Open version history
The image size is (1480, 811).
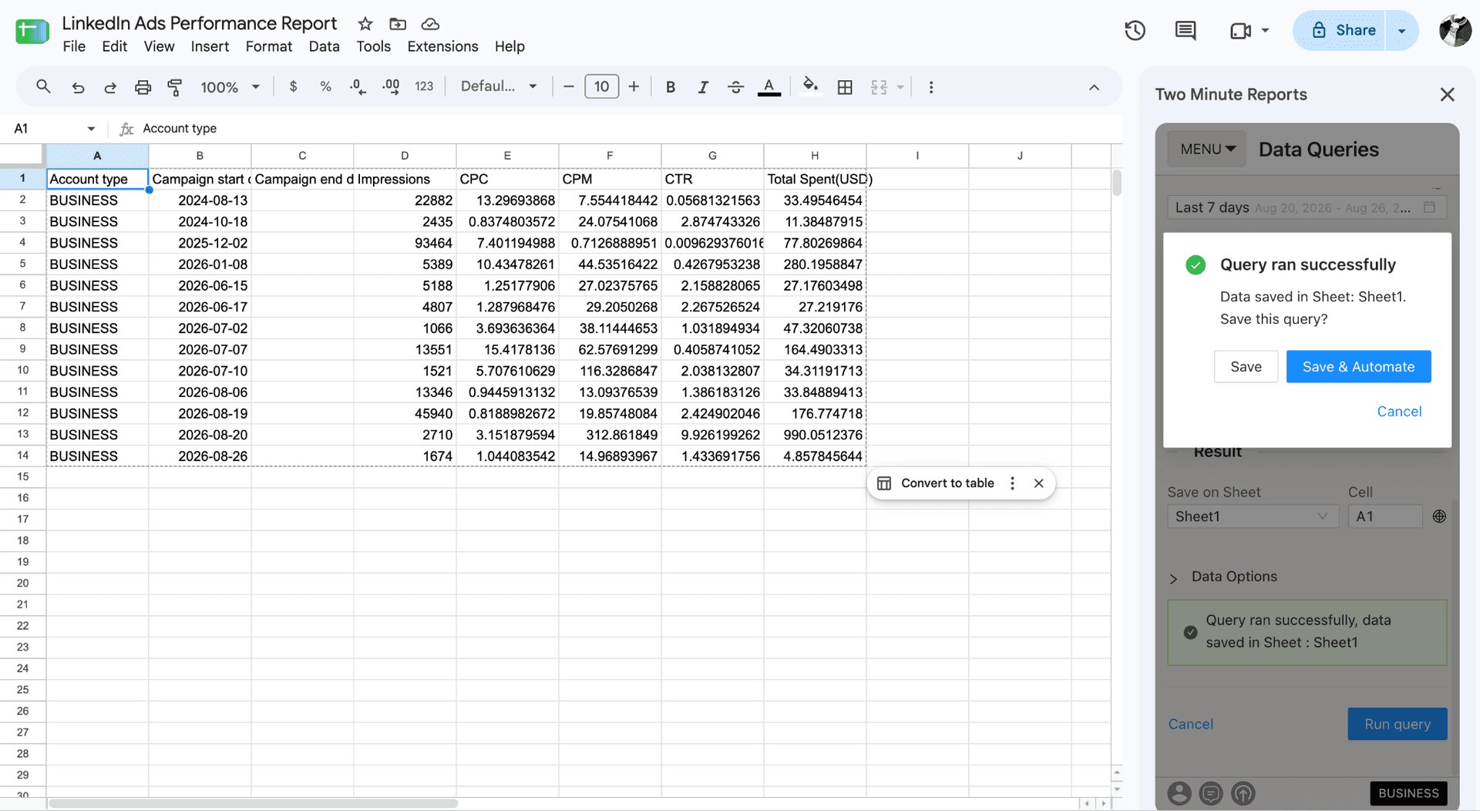[x=1135, y=31]
